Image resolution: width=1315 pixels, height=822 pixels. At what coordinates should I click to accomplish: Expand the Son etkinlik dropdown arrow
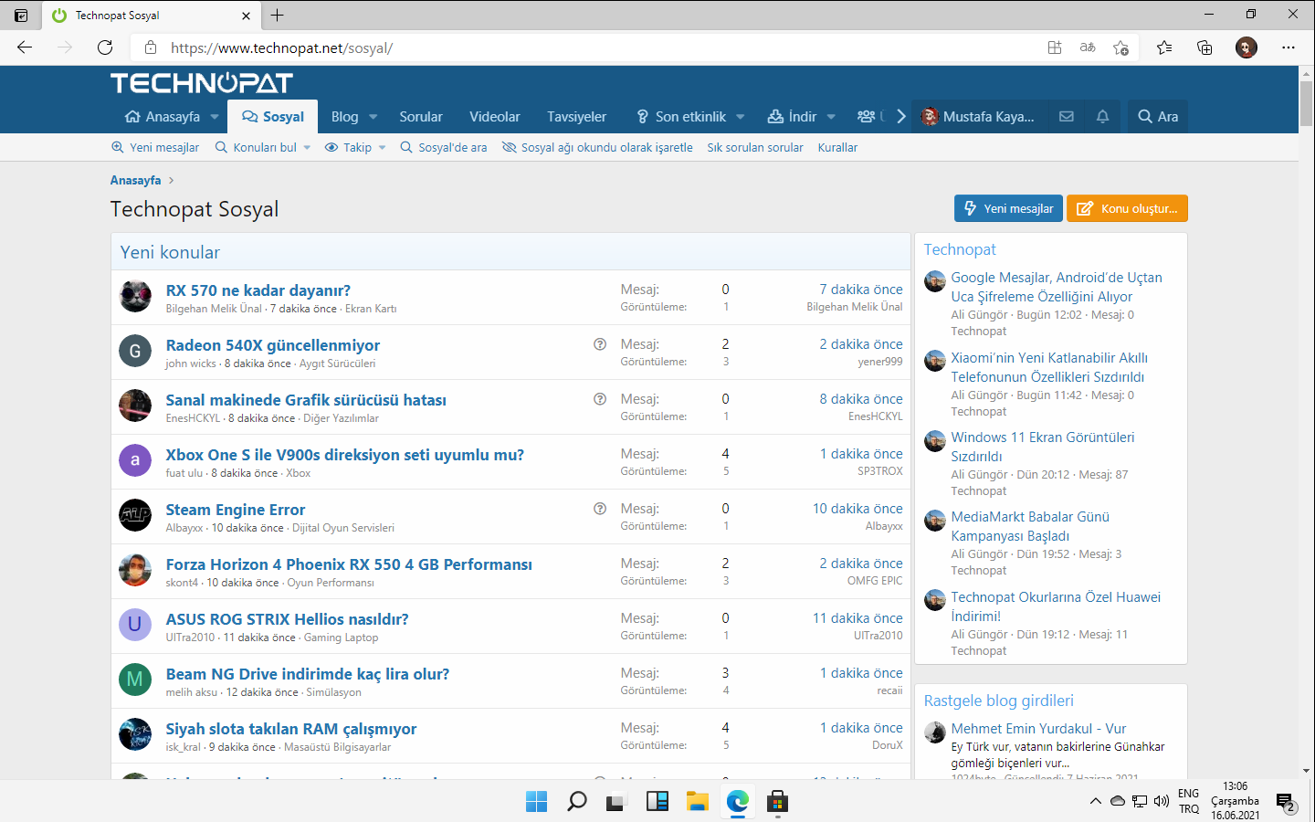[741, 117]
